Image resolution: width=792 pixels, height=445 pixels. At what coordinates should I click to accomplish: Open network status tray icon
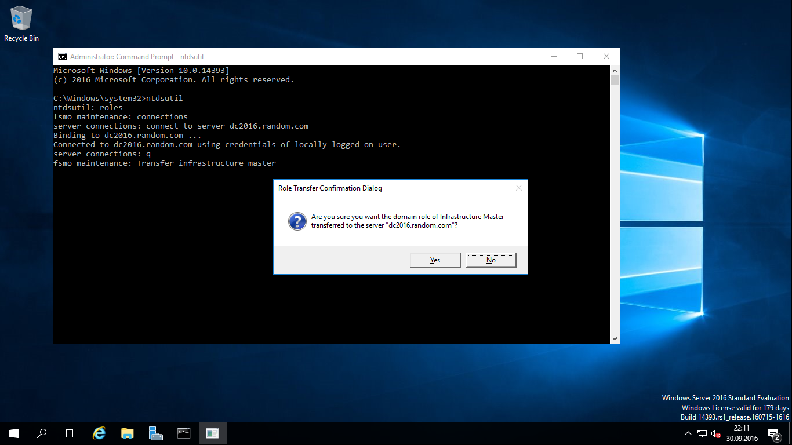click(702, 433)
